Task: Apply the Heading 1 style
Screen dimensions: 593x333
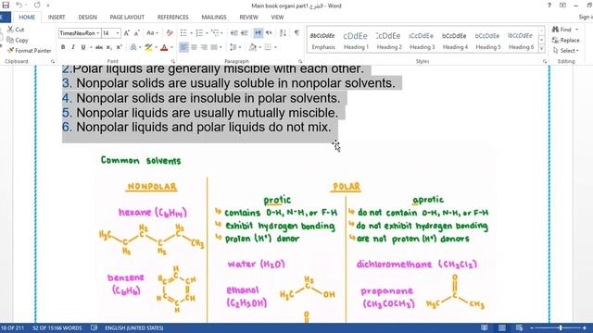Action: pyautogui.click(x=356, y=40)
